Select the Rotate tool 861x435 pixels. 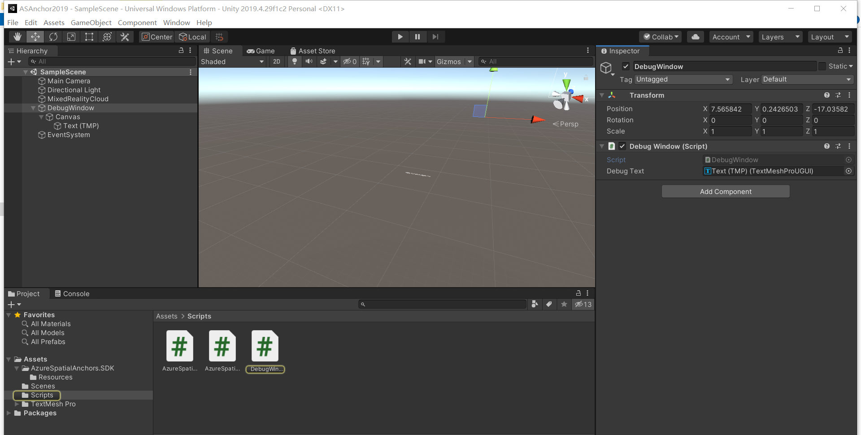pos(53,37)
